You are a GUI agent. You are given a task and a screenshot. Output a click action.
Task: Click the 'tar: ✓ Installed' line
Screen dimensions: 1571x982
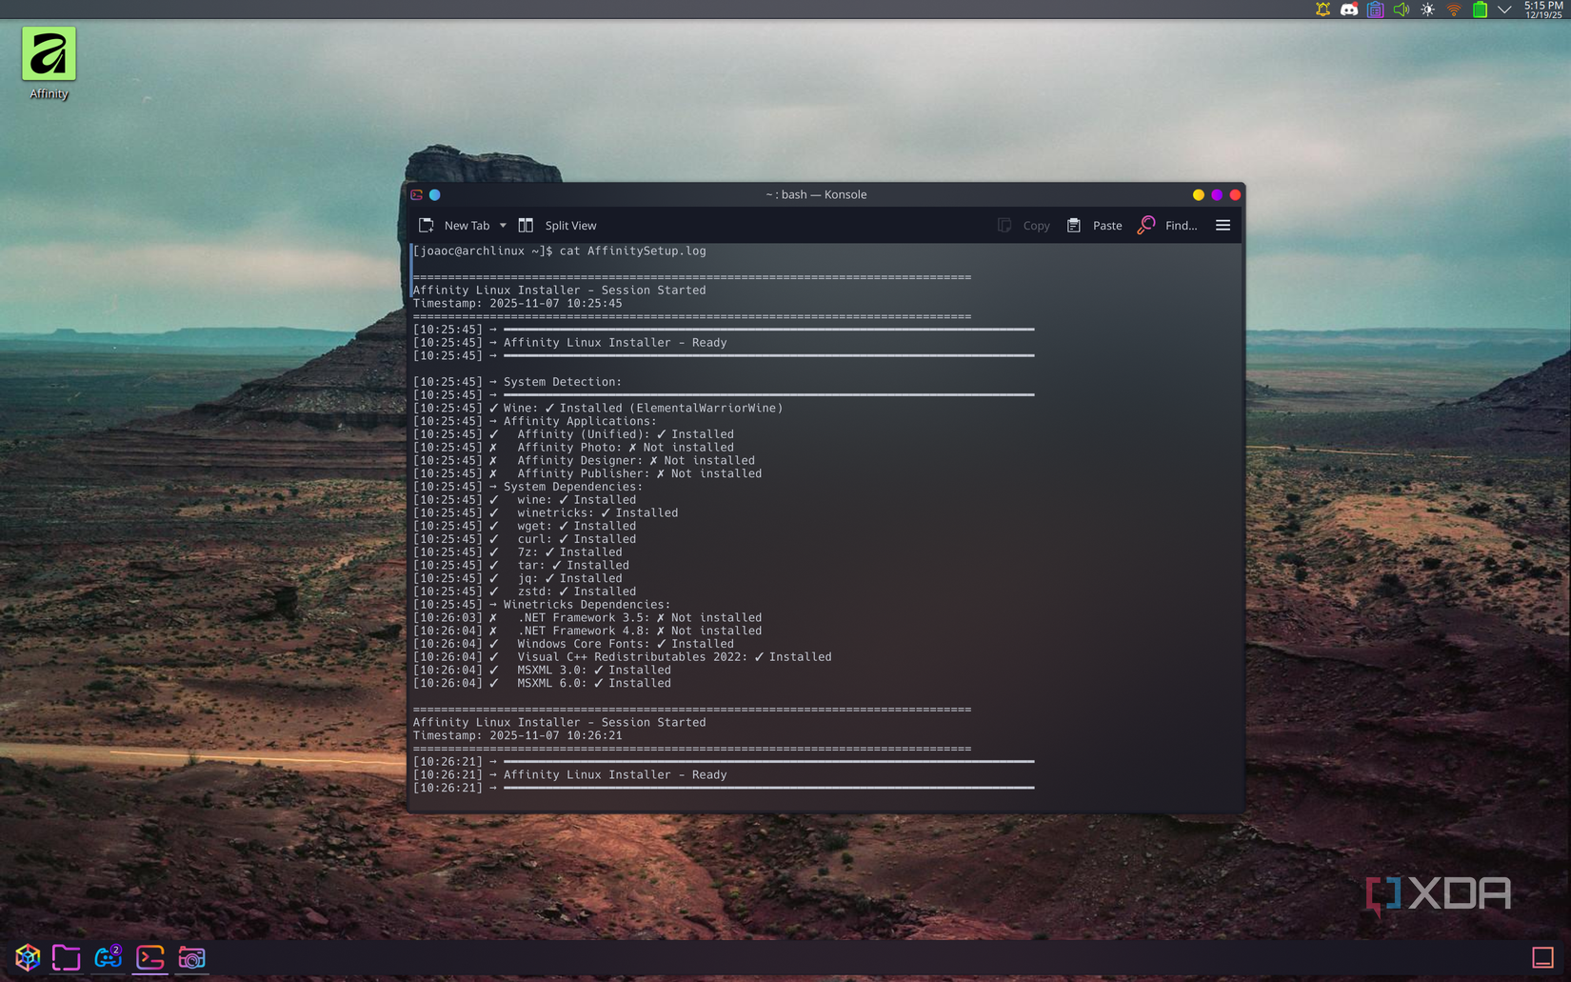(x=521, y=566)
